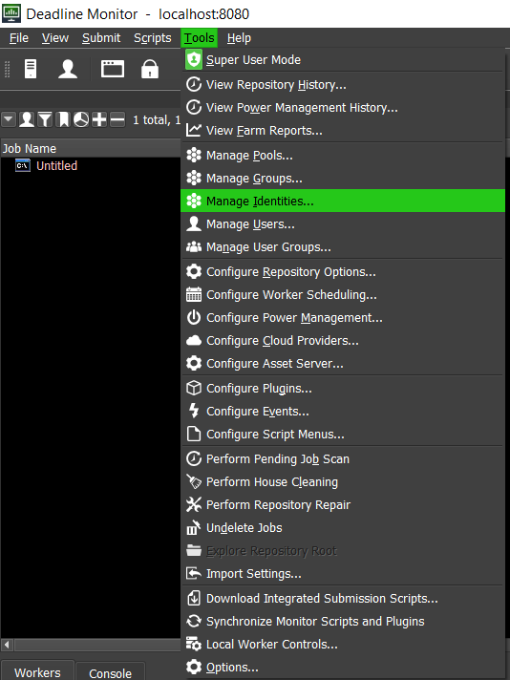
Task: Click the Manage Groups icon
Action: click(x=194, y=179)
